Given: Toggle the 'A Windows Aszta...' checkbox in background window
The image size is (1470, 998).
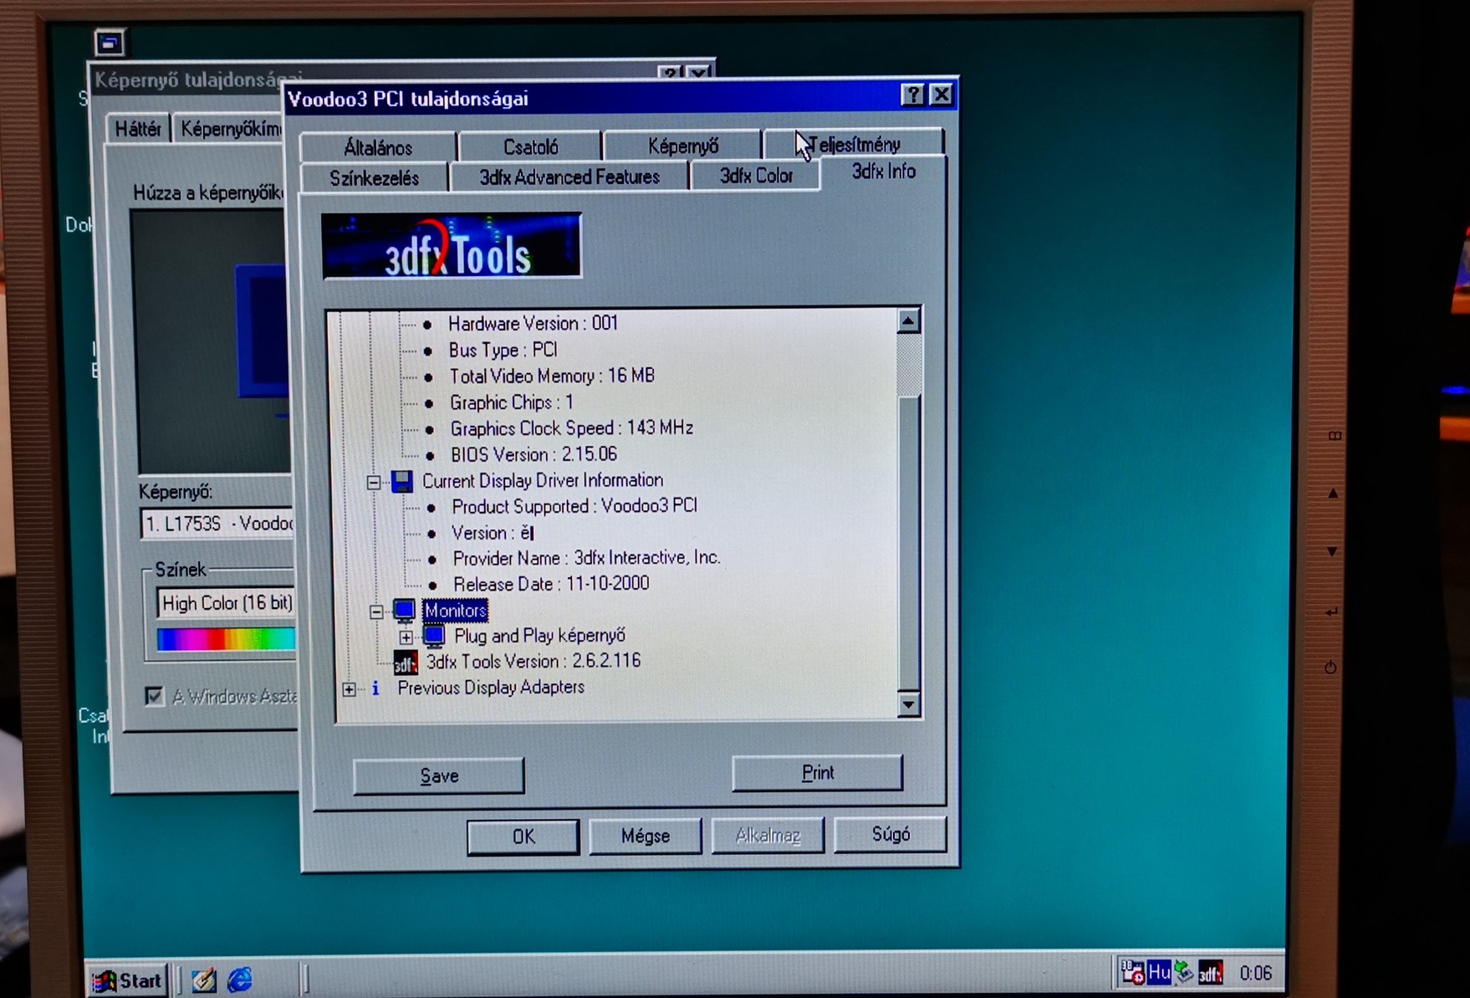Looking at the screenshot, I should [154, 696].
